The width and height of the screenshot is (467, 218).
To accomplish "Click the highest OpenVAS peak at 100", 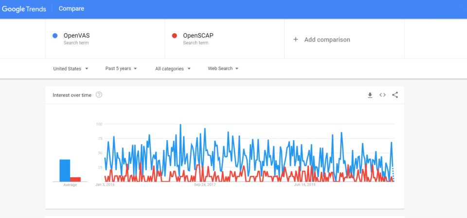I will tap(180, 125).
